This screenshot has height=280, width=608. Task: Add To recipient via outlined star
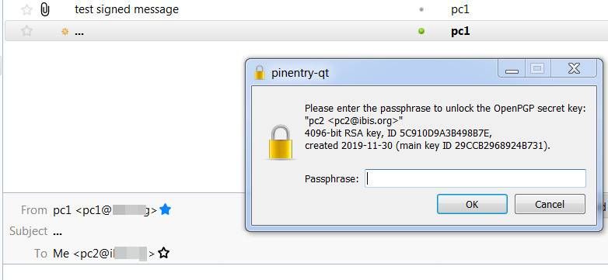[x=164, y=254]
